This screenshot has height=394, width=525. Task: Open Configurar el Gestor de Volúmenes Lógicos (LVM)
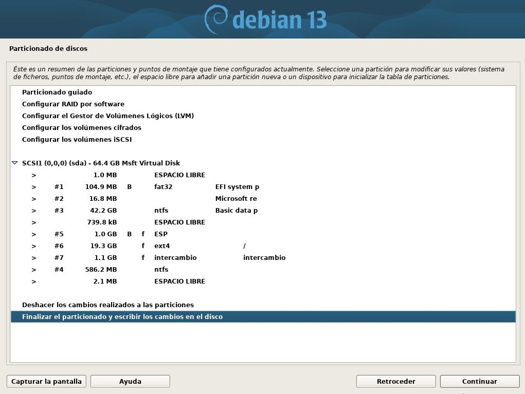pos(263,116)
